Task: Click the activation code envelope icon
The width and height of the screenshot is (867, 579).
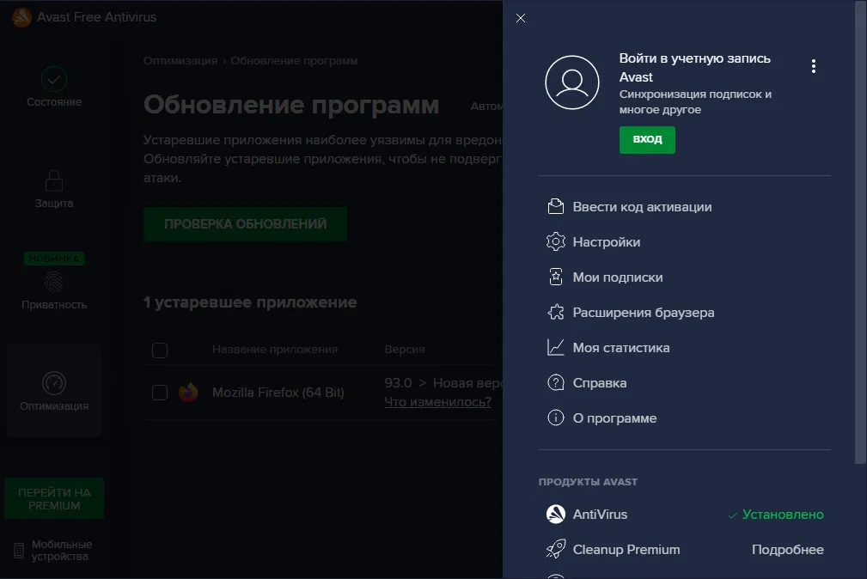Action: (x=555, y=206)
